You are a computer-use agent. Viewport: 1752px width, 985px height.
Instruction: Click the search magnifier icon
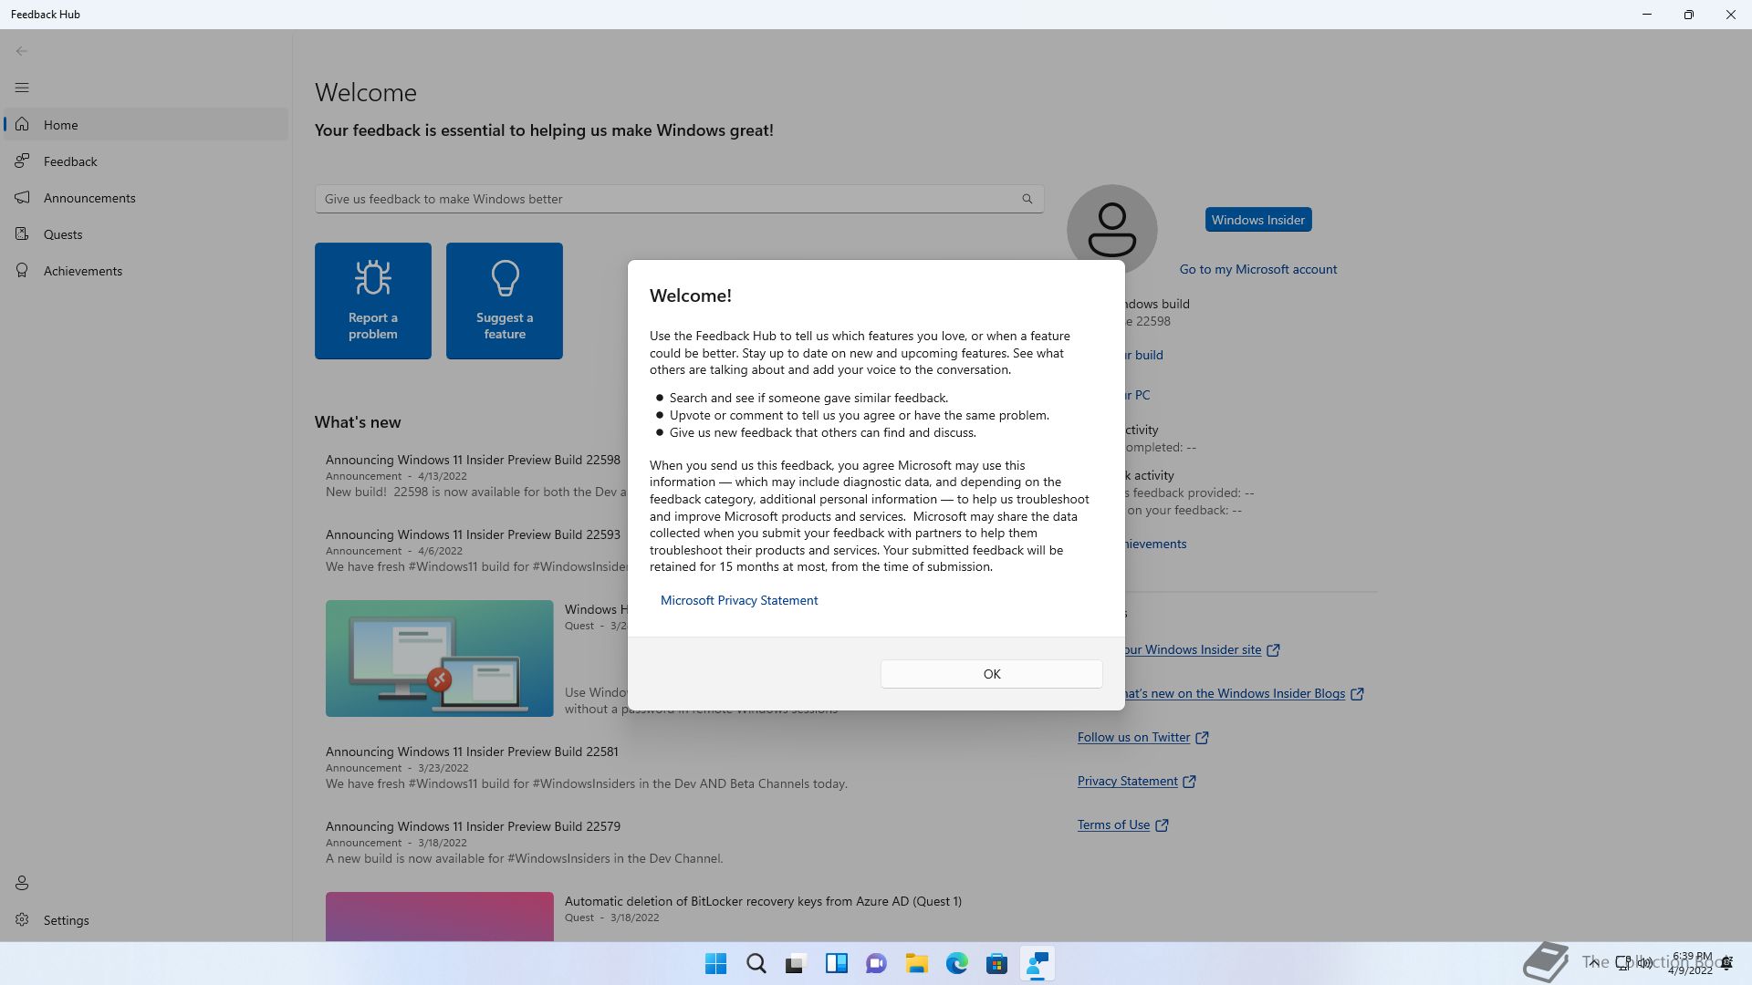tap(1027, 199)
